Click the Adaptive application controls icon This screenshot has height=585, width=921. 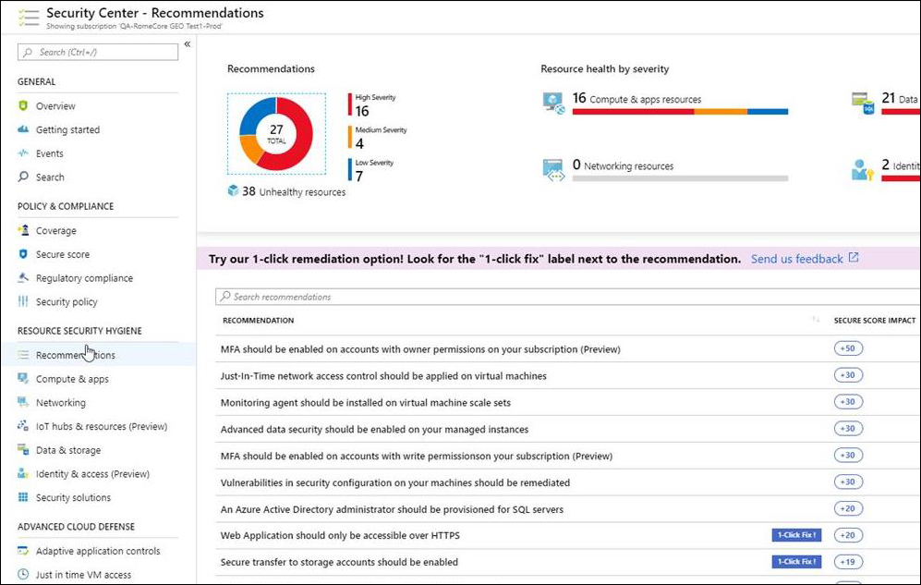[23, 551]
